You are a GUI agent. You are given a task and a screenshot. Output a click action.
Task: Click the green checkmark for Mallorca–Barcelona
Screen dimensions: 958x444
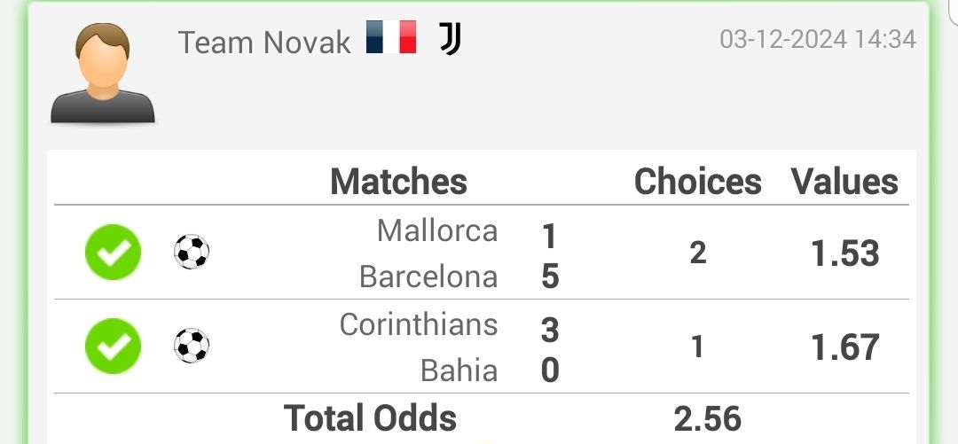click(x=113, y=253)
